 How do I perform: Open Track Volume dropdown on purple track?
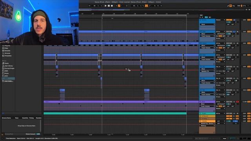click(x=207, y=106)
